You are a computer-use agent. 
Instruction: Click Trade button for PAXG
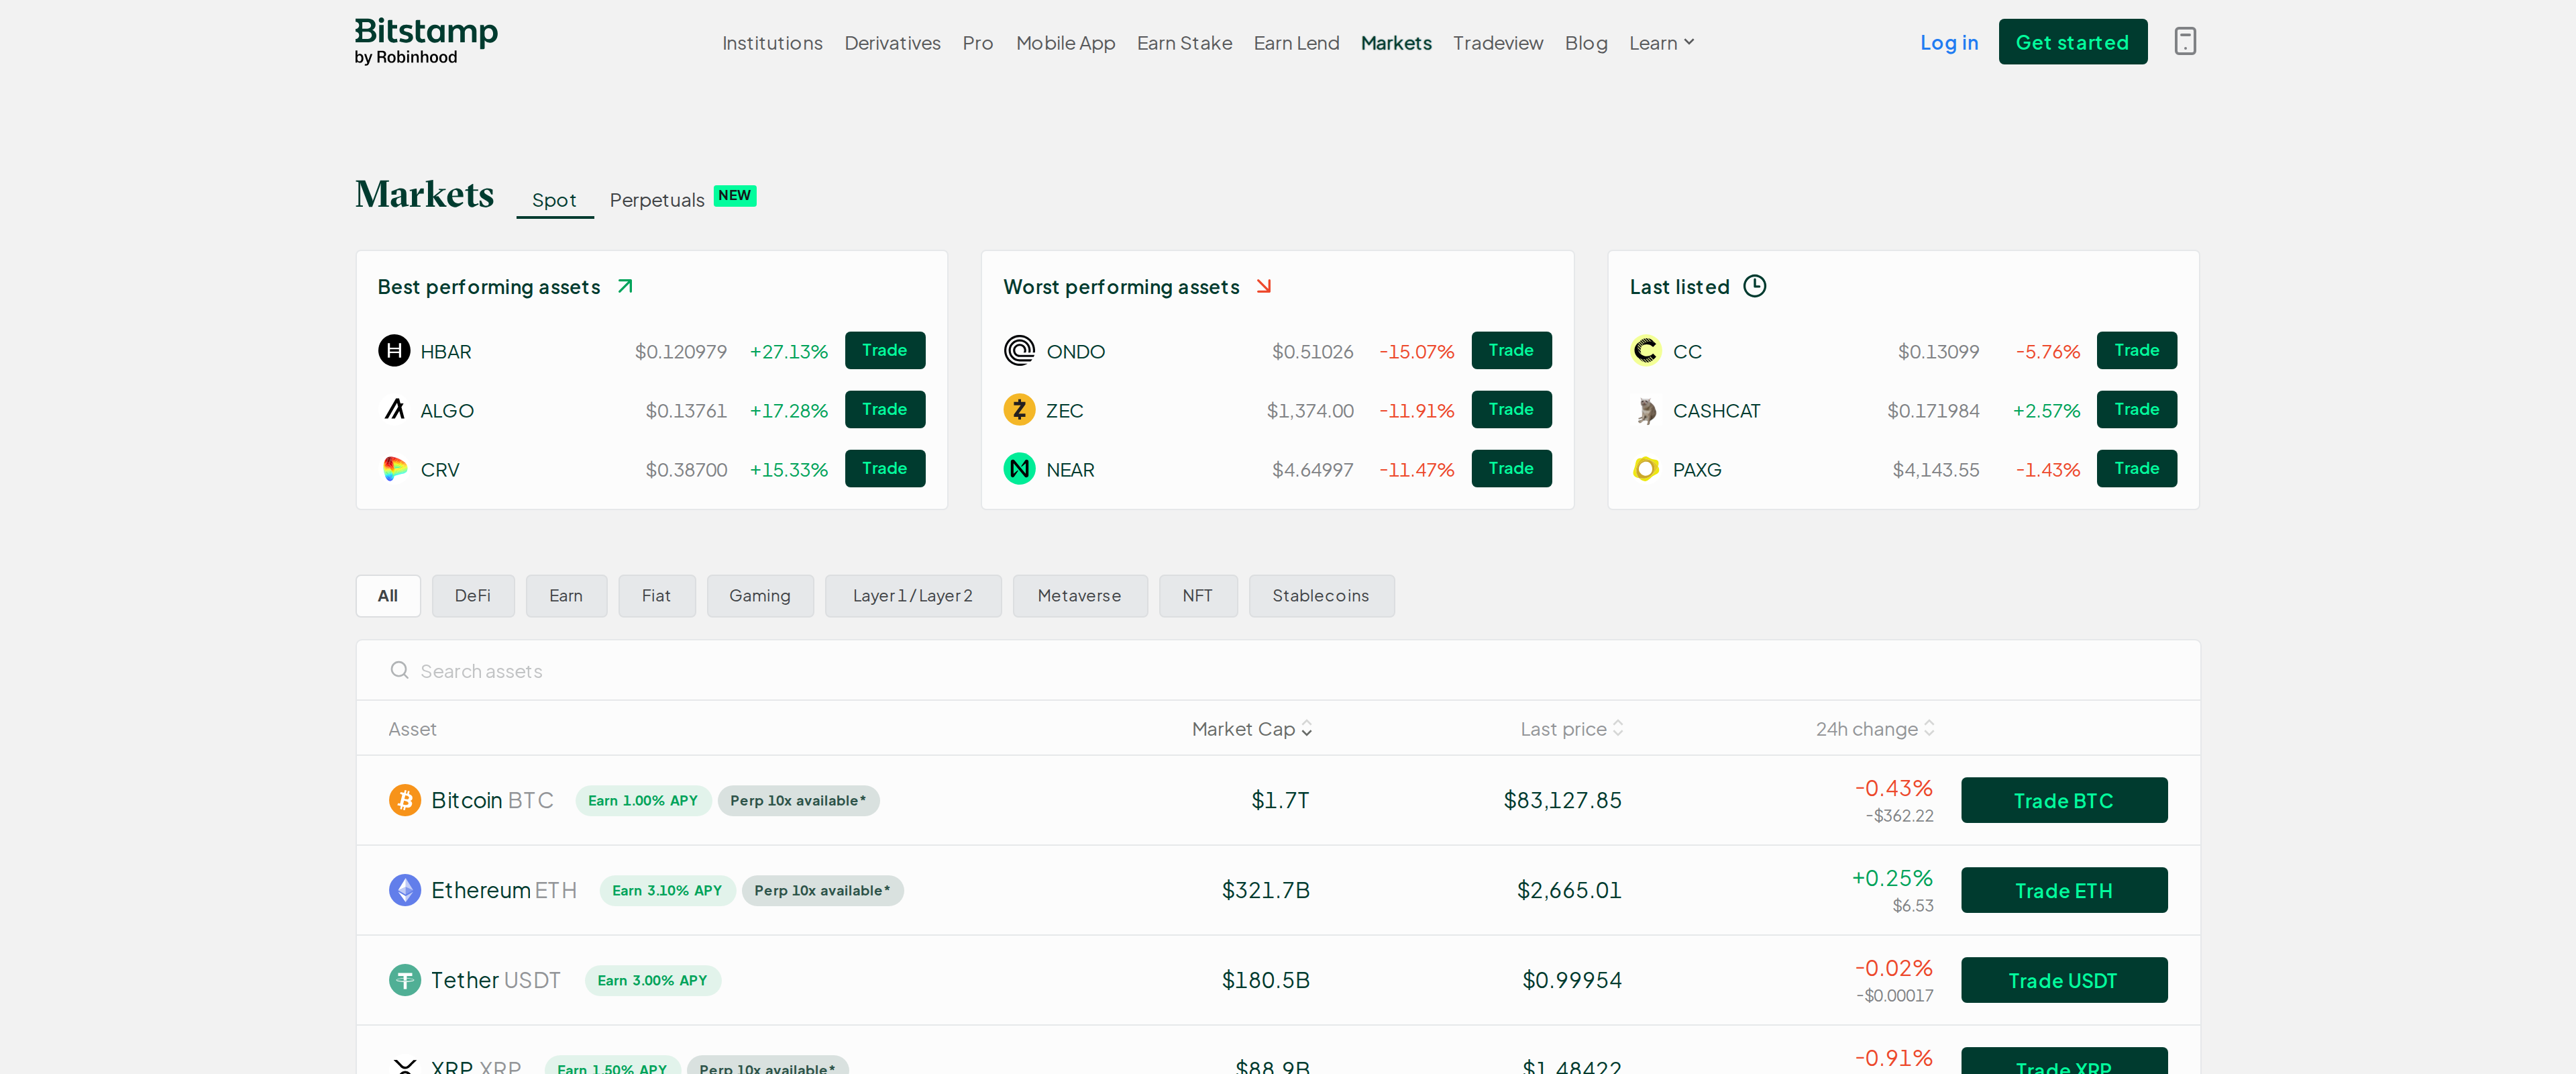pyautogui.click(x=2137, y=469)
